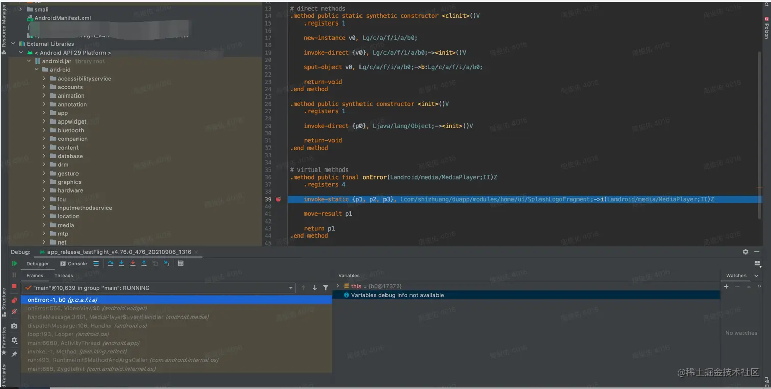Click the Run to Cursor icon
The image size is (771, 389).
pyautogui.click(x=167, y=263)
